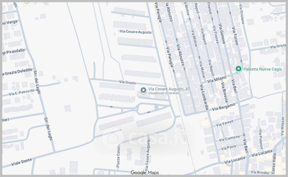Select the Via Milano street label

217,78
